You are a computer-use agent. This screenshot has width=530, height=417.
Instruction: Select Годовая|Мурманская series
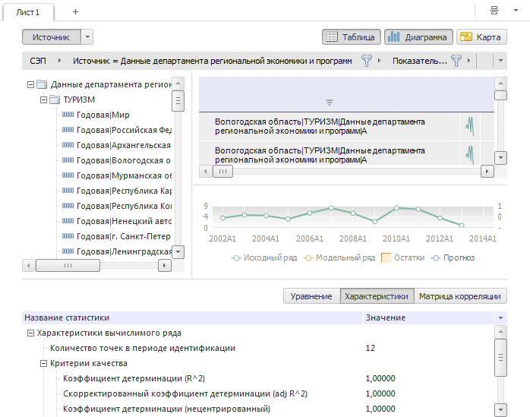point(124,176)
